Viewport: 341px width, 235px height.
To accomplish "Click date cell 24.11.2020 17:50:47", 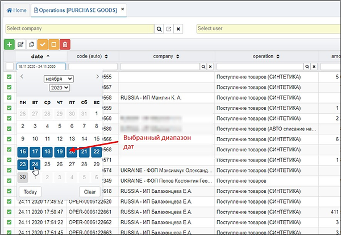I will click(41, 212).
